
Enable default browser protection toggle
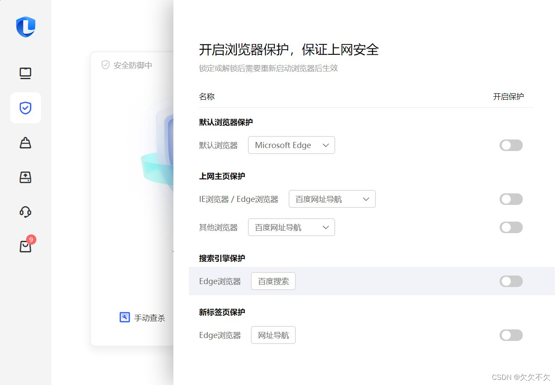point(511,145)
